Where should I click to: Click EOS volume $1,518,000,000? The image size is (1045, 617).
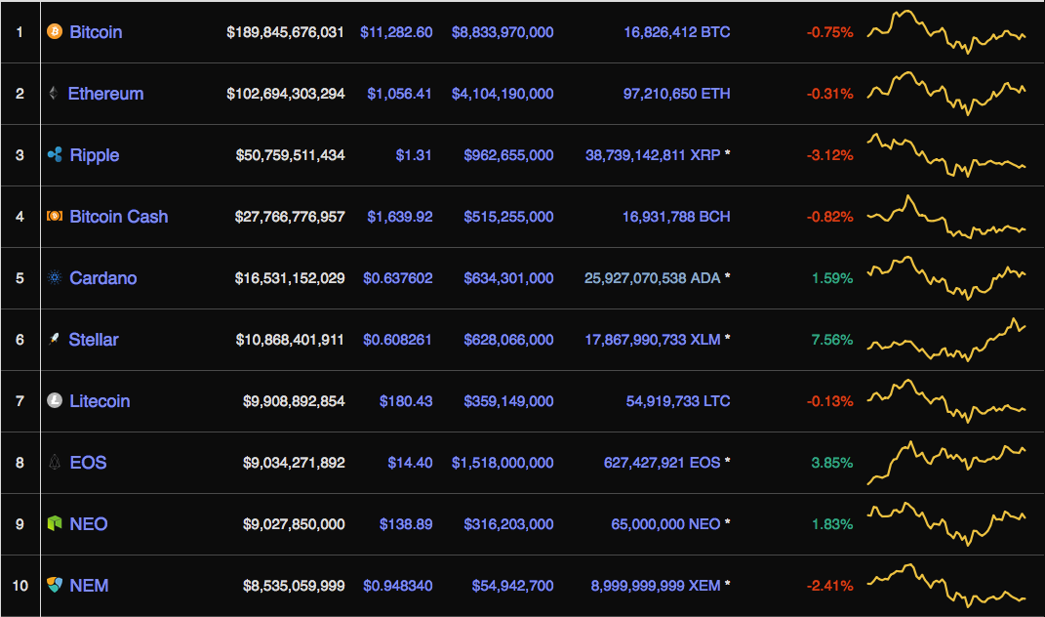(502, 463)
